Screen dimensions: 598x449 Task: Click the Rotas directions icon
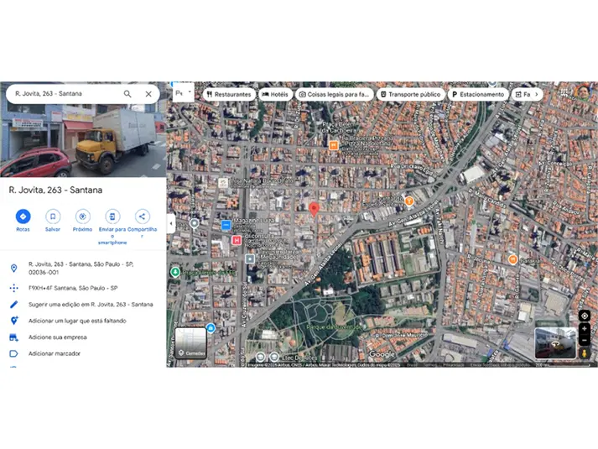coord(23,217)
